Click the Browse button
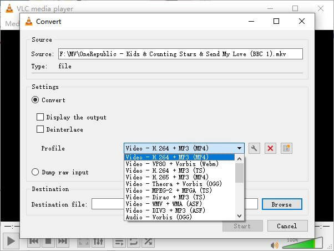 coord(282,204)
